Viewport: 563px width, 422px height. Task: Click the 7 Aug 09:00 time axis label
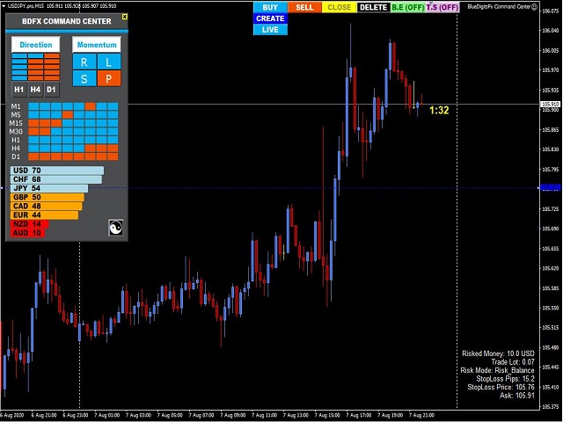click(233, 415)
